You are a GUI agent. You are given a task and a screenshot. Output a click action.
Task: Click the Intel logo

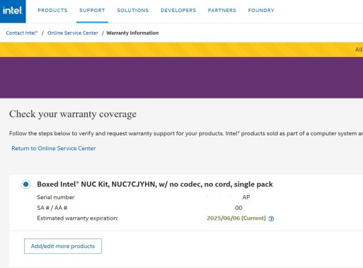point(13,11)
